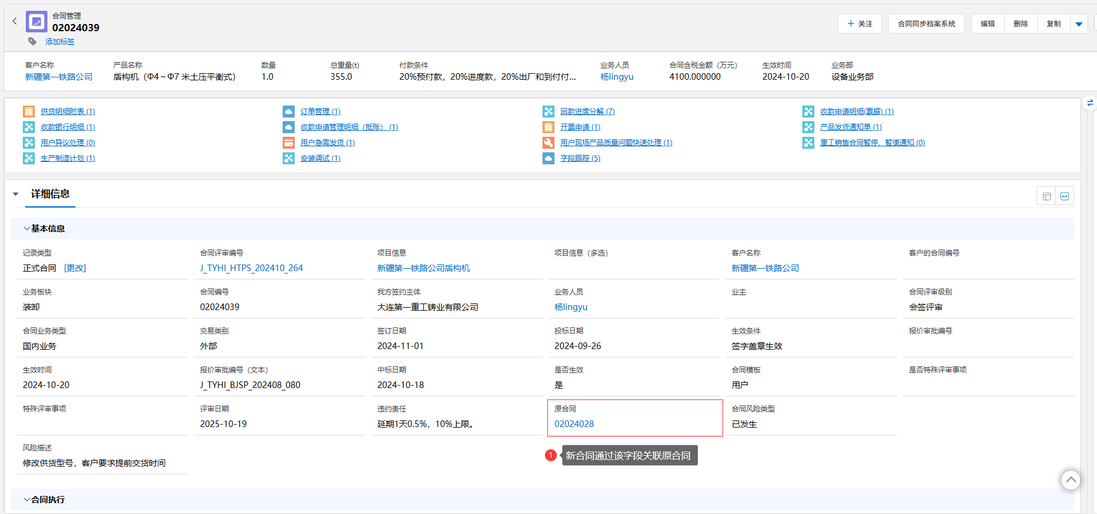Click the 编辑 button
This screenshot has width=1097, height=514.
(988, 24)
